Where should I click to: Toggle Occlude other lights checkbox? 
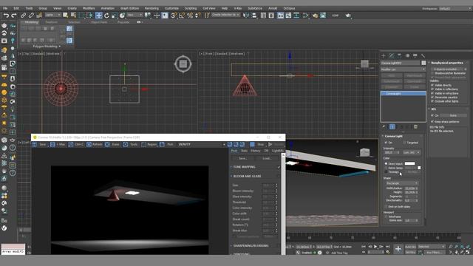[432, 101]
